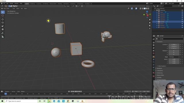
Task: Toggle visibility of Torus in outliner
Action: [x=182, y=27]
